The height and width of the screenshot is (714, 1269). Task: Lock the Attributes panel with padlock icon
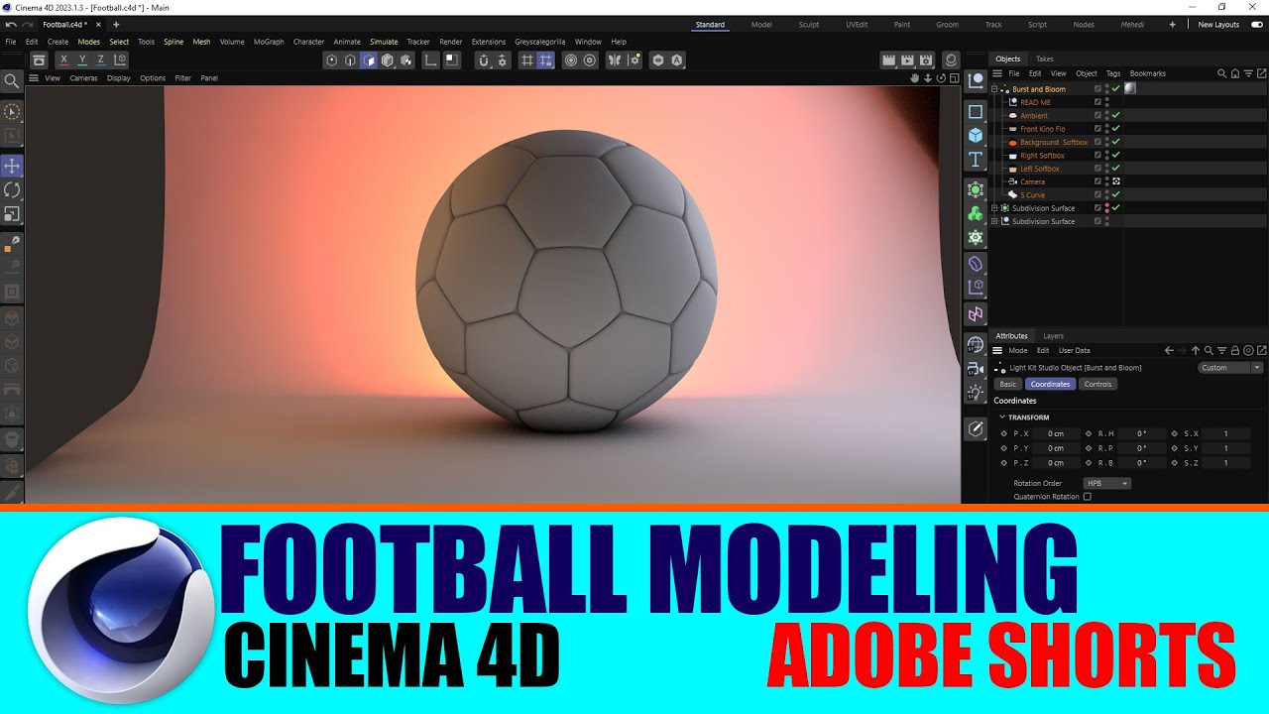[1235, 350]
